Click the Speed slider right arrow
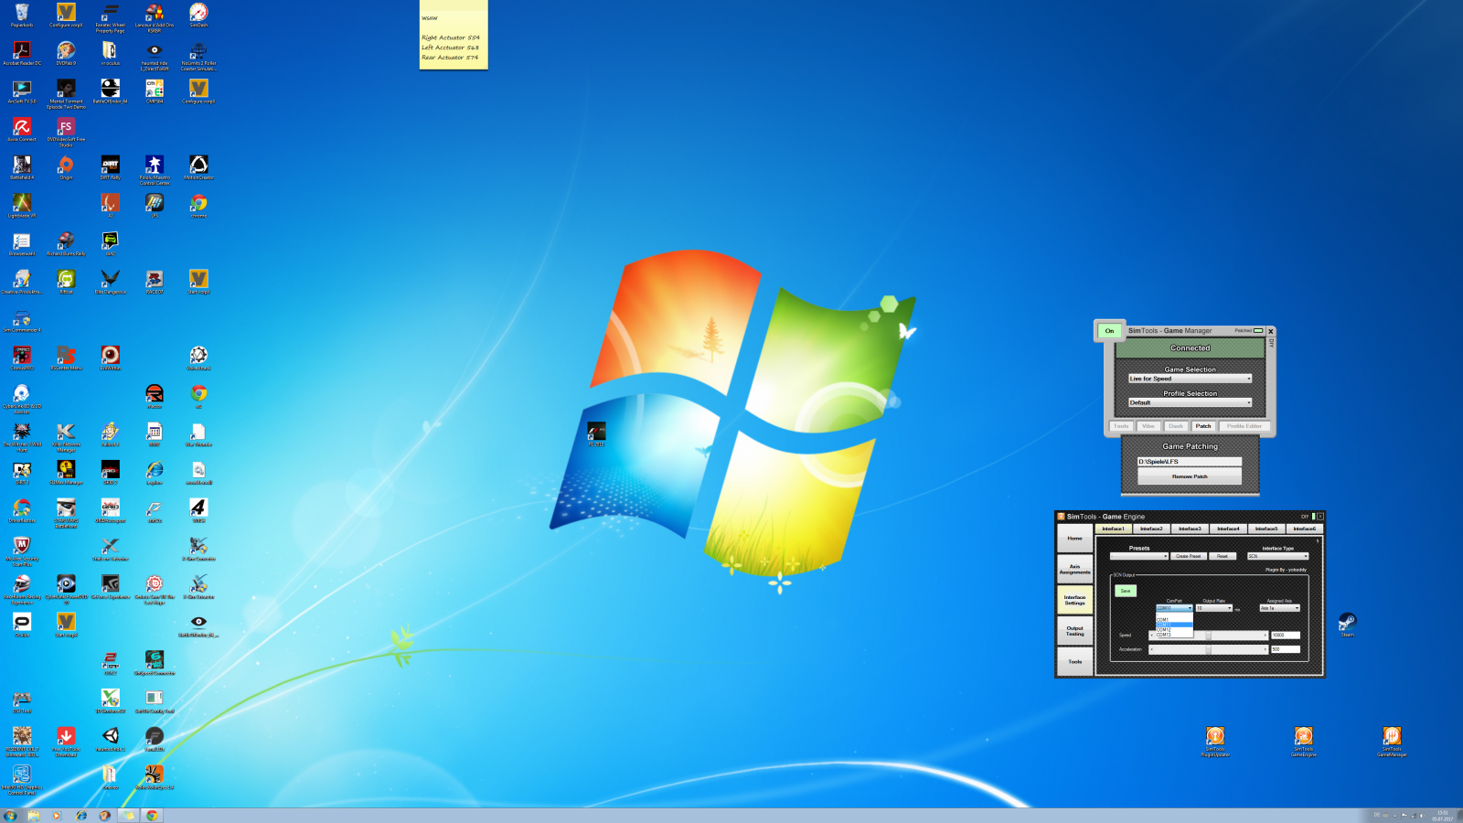Image resolution: width=1463 pixels, height=823 pixels. pyautogui.click(x=1265, y=635)
